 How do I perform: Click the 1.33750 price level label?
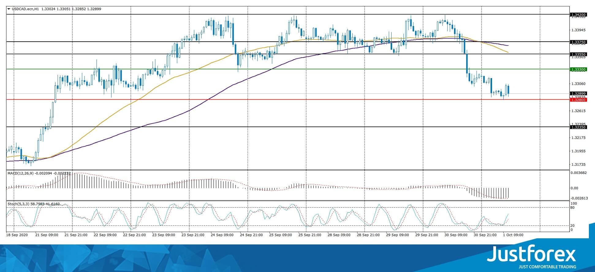pos(578,42)
